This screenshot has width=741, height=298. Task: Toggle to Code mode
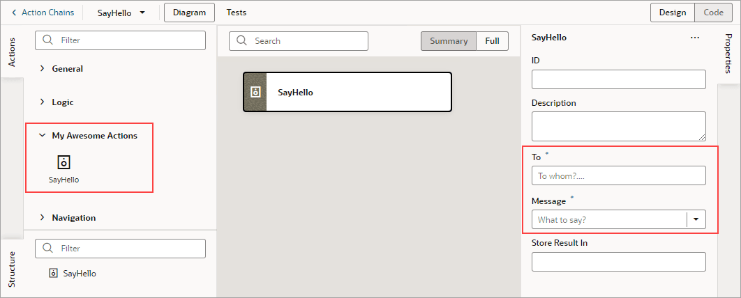click(x=713, y=13)
